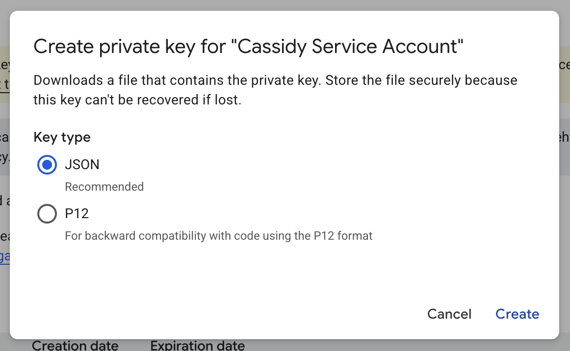This screenshot has width=570, height=351.
Task: Cancel the private key creation
Action: click(x=449, y=314)
